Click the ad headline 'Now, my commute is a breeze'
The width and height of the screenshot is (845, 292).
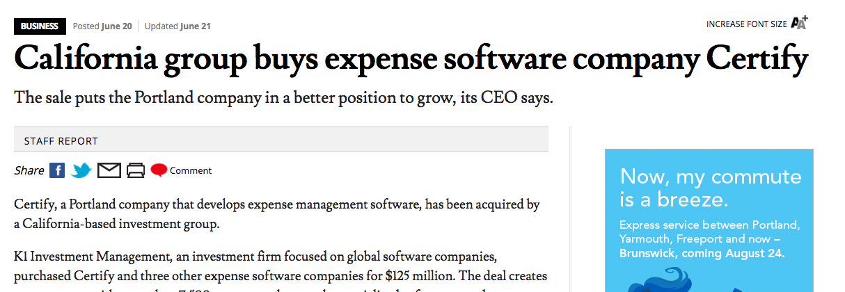[711, 188]
